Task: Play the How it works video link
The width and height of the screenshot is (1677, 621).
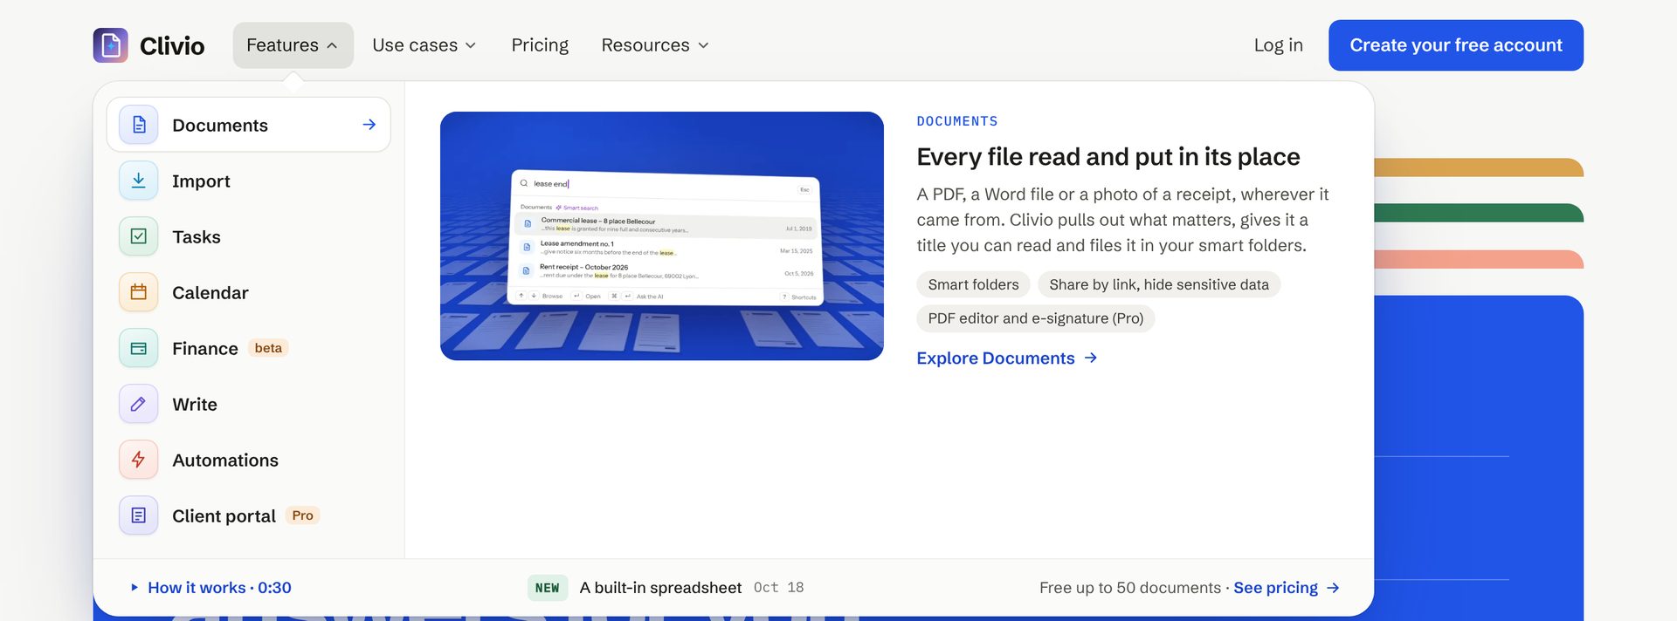Action: 210,588
